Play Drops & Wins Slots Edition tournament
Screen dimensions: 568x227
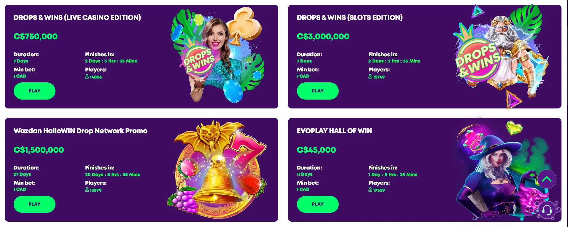[x=318, y=91]
